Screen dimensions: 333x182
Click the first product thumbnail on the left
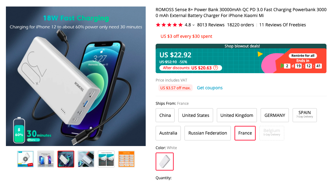coord(25,159)
